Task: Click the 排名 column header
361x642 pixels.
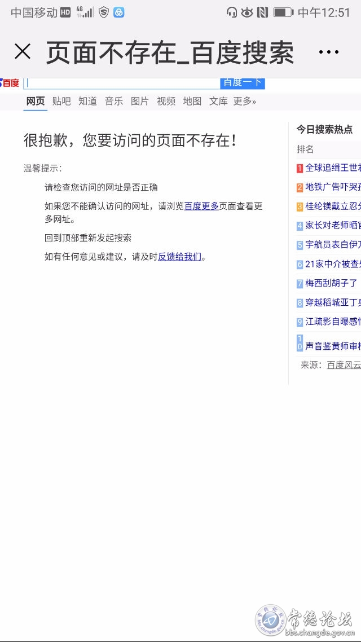Action: (x=305, y=149)
